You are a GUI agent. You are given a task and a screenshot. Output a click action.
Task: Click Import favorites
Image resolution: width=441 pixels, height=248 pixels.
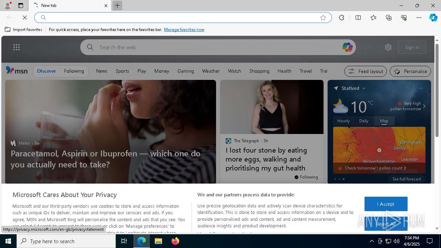click(x=23, y=30)
